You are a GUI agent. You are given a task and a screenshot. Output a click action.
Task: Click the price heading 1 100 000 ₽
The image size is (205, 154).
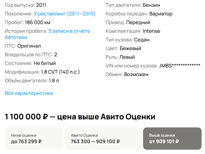pyautogui.click(x=27, y=117)
